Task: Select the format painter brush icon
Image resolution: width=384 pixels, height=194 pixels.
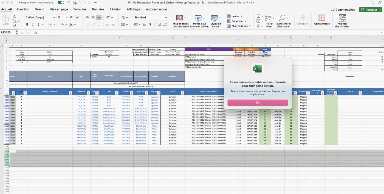Action: coord(14,26)
